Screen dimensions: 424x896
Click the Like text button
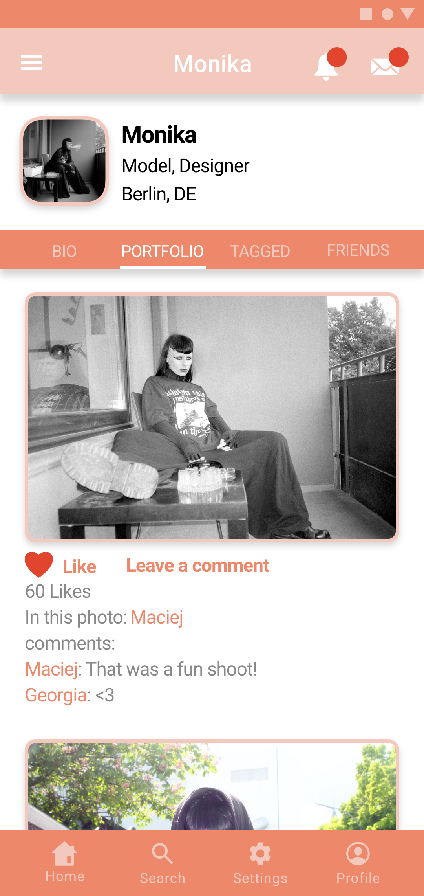[79, 567]
